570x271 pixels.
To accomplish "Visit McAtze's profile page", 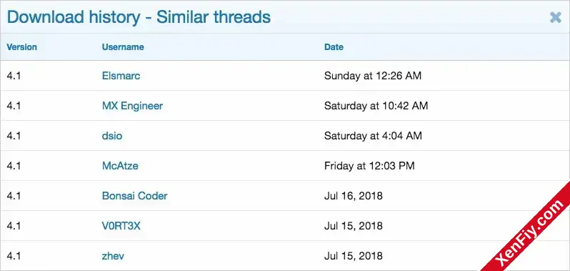I will (120, 166).
